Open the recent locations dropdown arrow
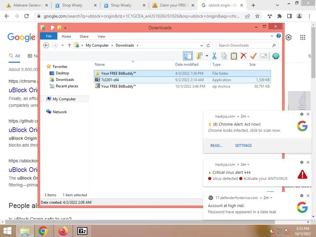 [x=62, y=45]
